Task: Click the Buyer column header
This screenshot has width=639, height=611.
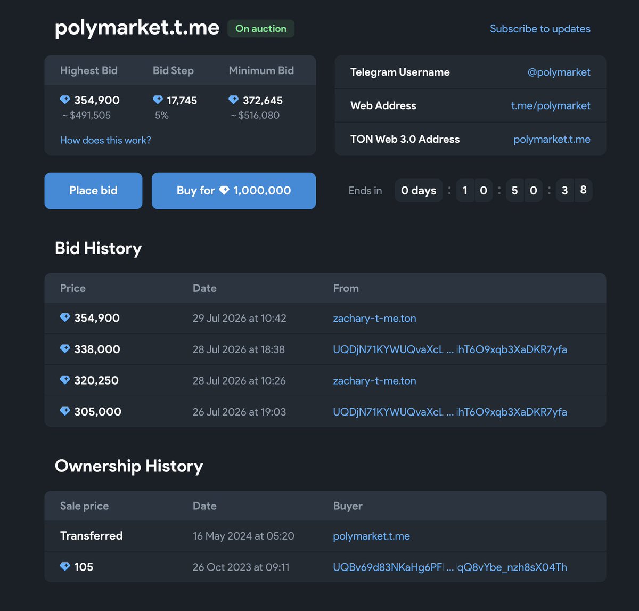Action: pos(348,506)
